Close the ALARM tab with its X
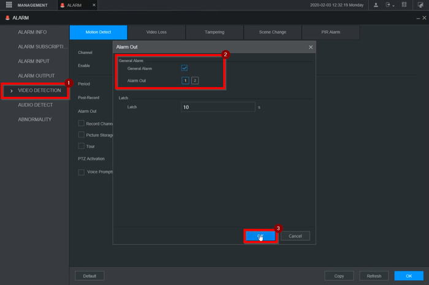The height and width of the screenshot is (285, 429). 94,5
